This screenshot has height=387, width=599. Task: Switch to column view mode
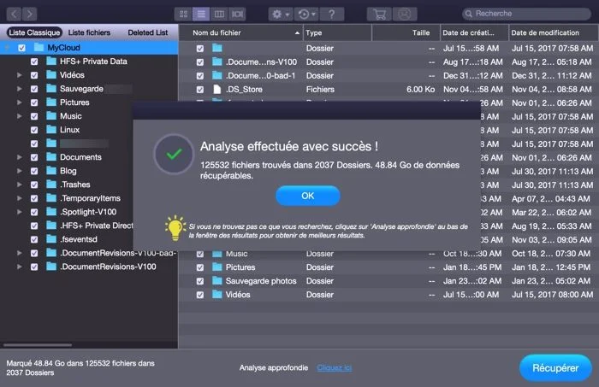tap(219, 15)
